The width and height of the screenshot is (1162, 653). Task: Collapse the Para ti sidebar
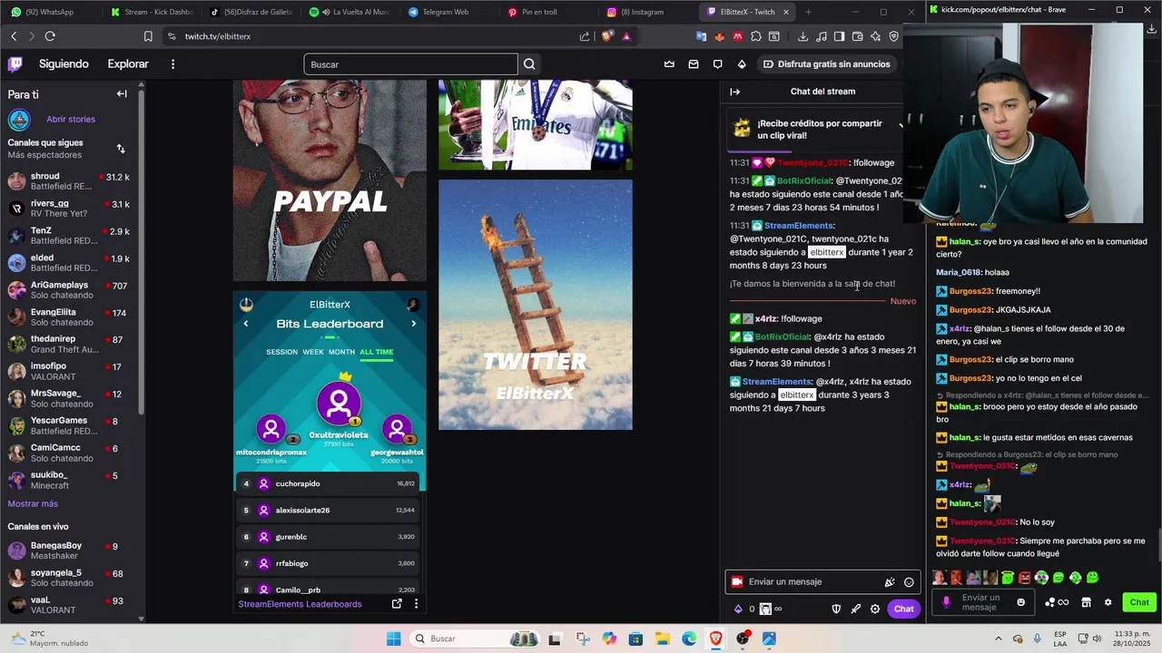[x=122, y=94]
